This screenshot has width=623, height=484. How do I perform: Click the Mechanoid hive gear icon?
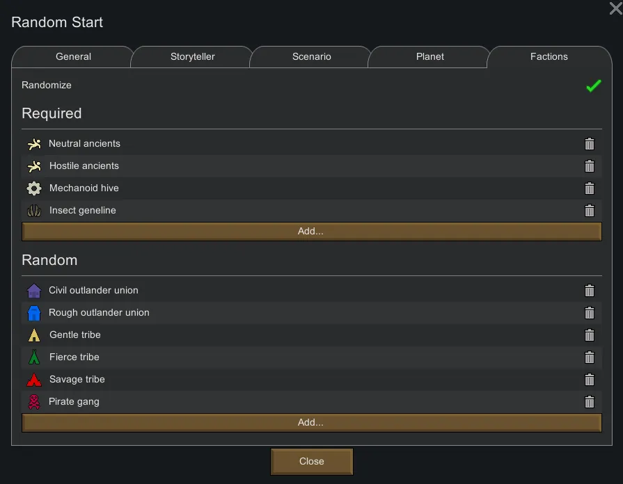tap(34, 188)
